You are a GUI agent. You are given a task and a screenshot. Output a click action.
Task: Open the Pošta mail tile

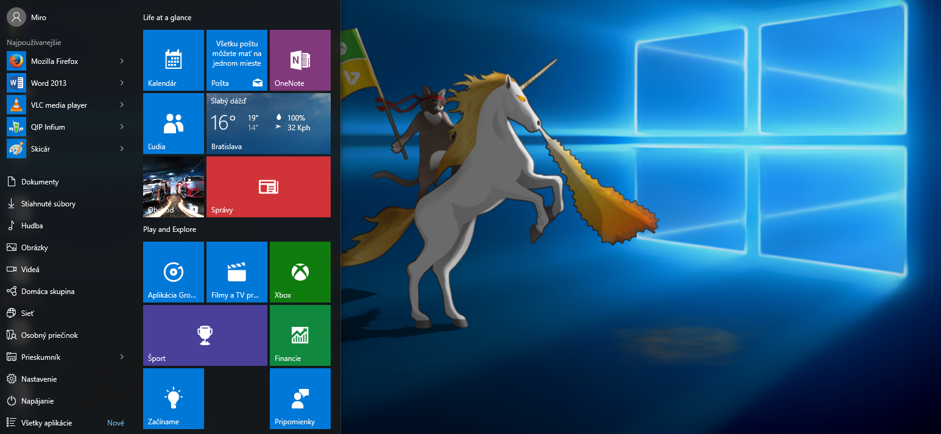point(237,60)
